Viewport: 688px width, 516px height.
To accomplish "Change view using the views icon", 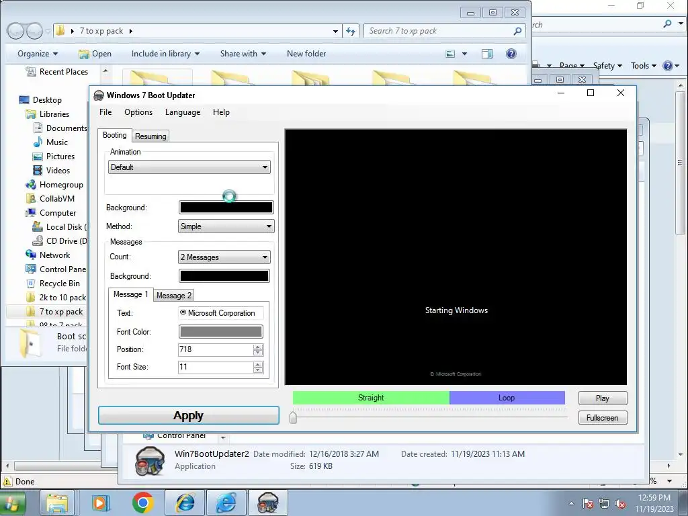I will tap(450, 54).
